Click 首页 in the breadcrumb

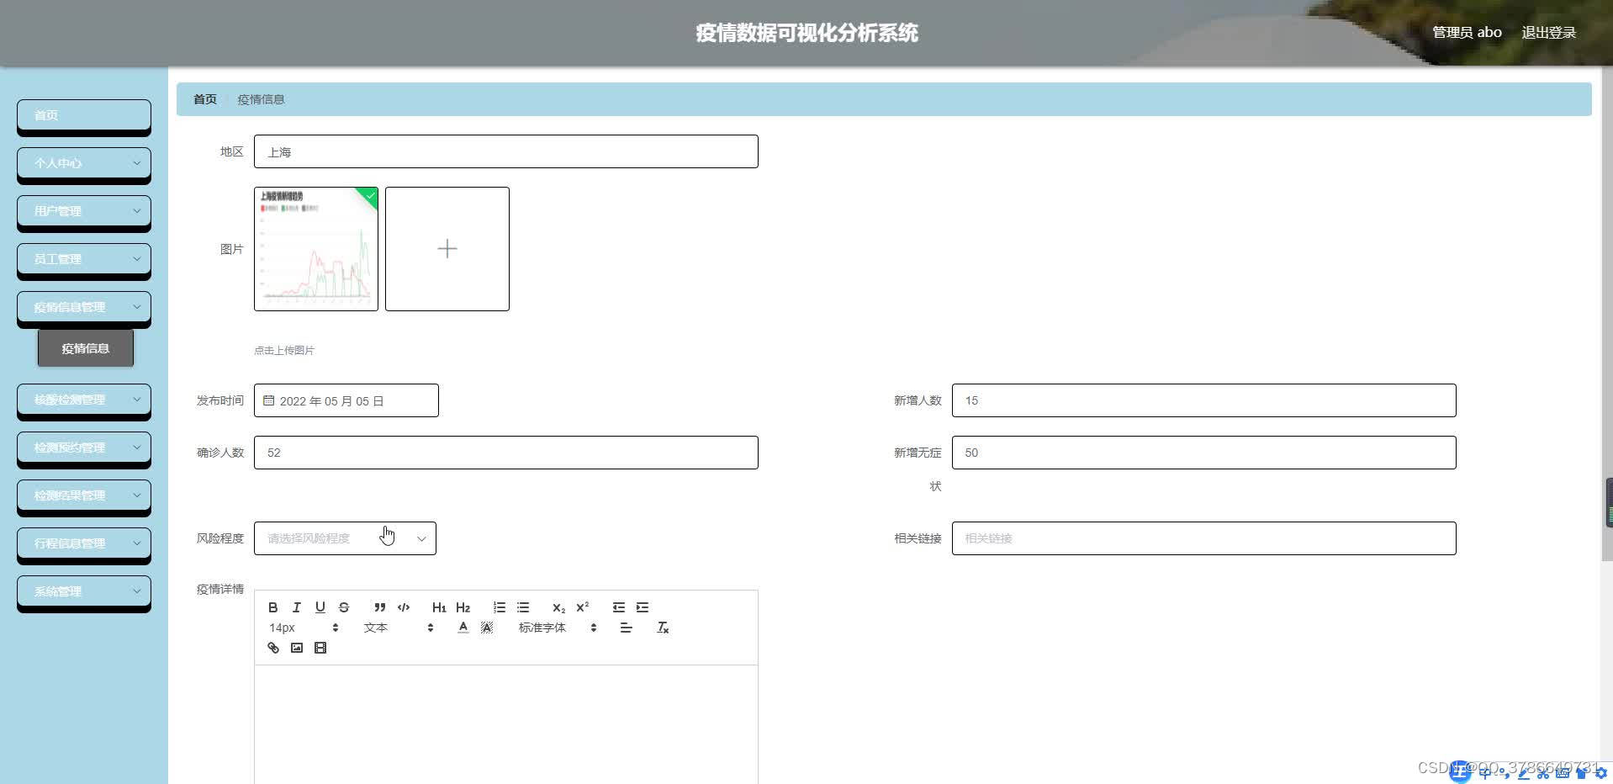(205, 99)
